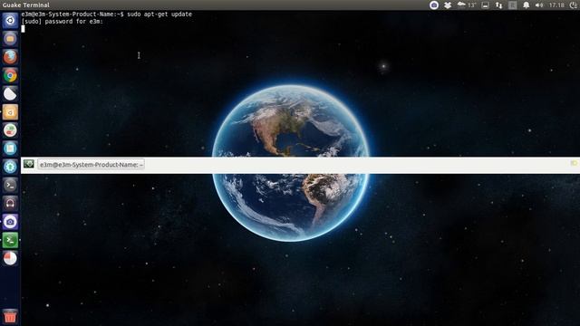The image size is (580, 326).
Task: Open the red and green round dock icon
Action: pyautogui.click(x=10, y=130)
